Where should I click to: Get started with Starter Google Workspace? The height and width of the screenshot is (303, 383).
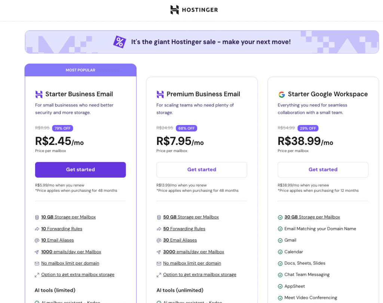point(323,170)
